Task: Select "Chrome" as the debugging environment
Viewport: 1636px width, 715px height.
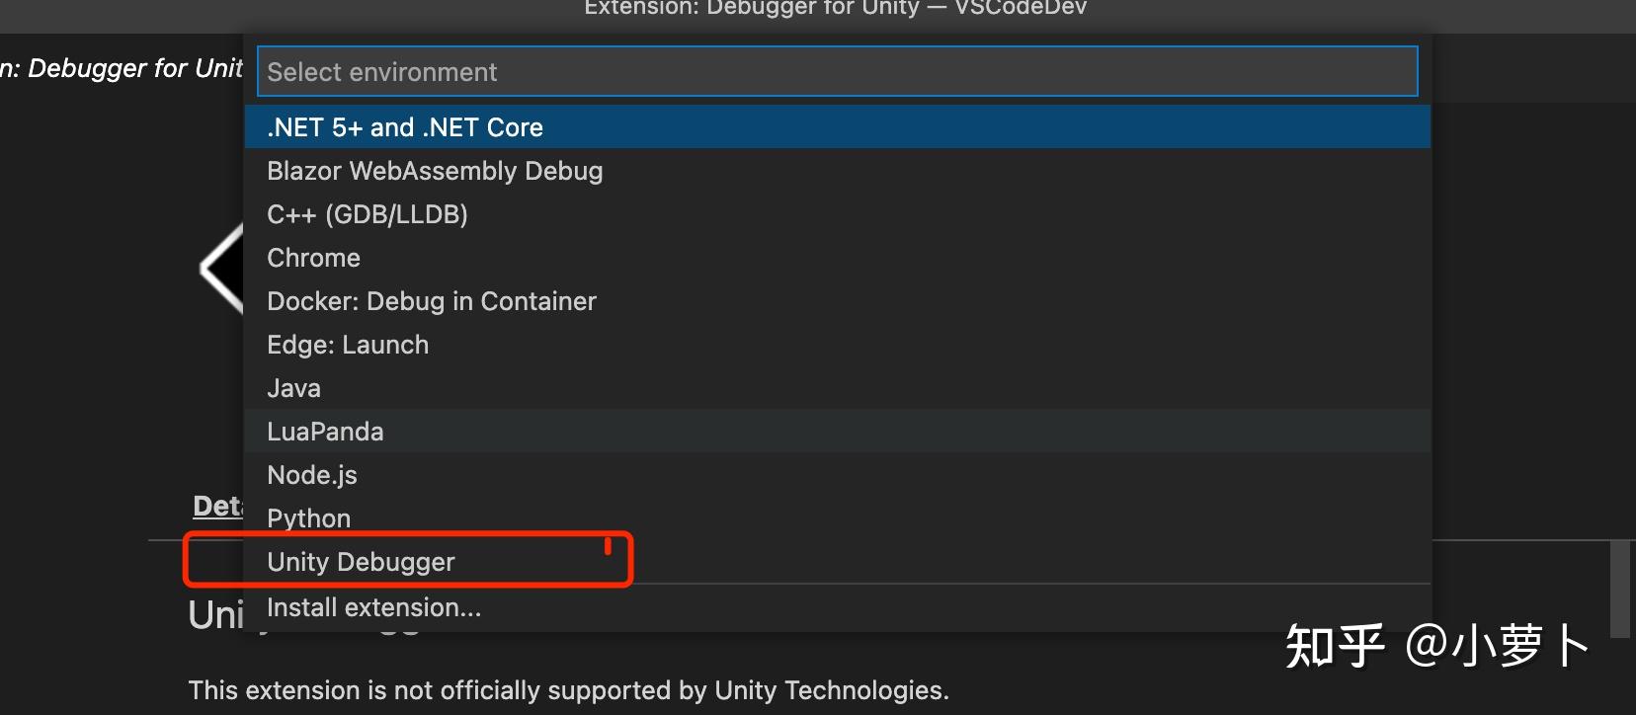Action: click(313, 257)
